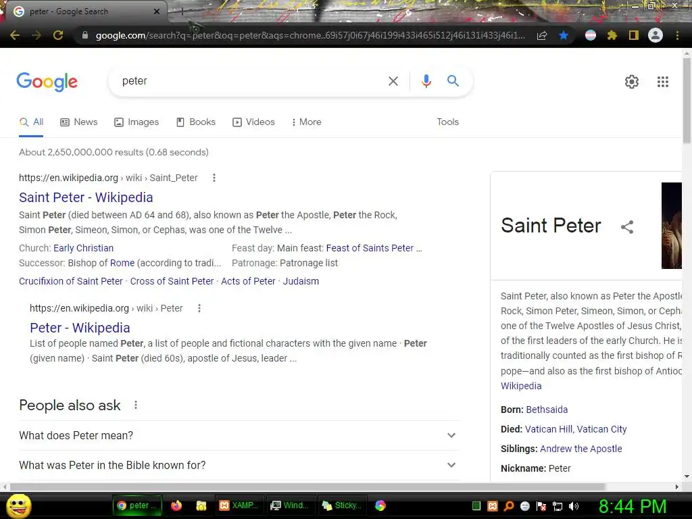Switch to the Books tab
Screen dimensions: 692x519
196,122
